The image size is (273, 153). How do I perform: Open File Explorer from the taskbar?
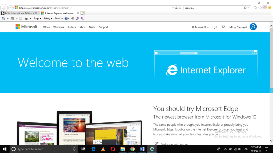123,149
